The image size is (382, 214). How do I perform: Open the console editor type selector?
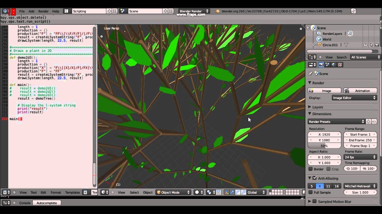tap(6, 203)
